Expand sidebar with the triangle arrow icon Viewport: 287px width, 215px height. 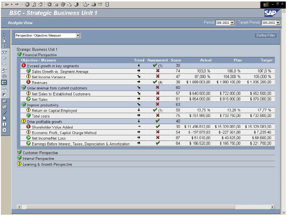tap(4, 35)
